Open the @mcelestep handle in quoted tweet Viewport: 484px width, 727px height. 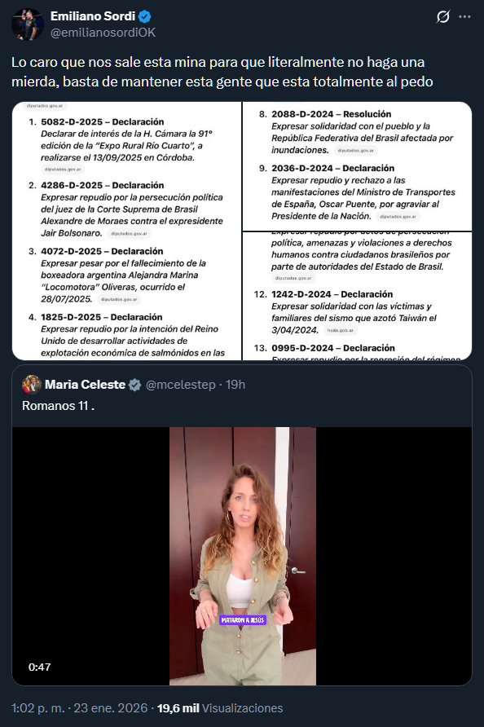(x=181, y=385)
